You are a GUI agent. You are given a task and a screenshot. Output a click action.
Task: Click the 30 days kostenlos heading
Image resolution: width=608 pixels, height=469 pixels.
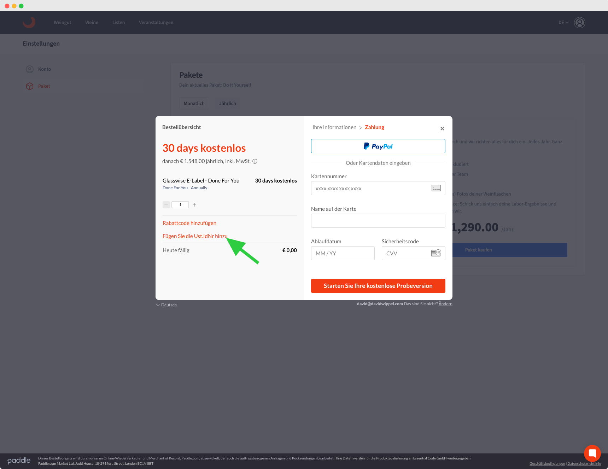click(x=204, y=148)
